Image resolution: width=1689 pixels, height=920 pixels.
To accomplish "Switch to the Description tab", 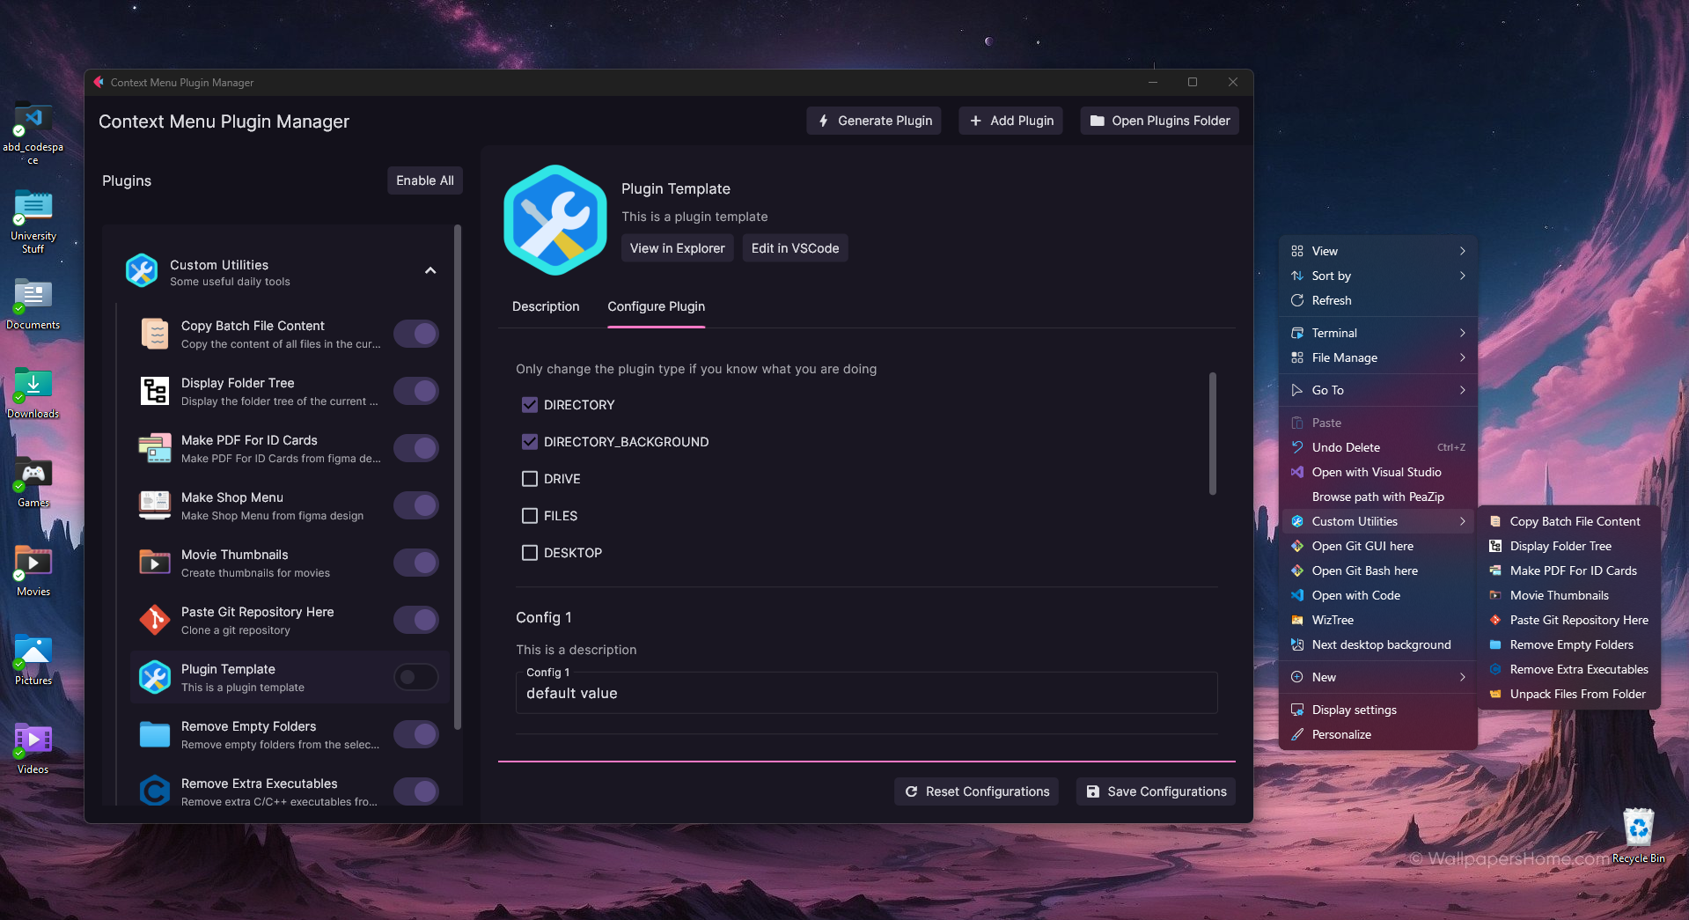I will (x=546, y=306).
